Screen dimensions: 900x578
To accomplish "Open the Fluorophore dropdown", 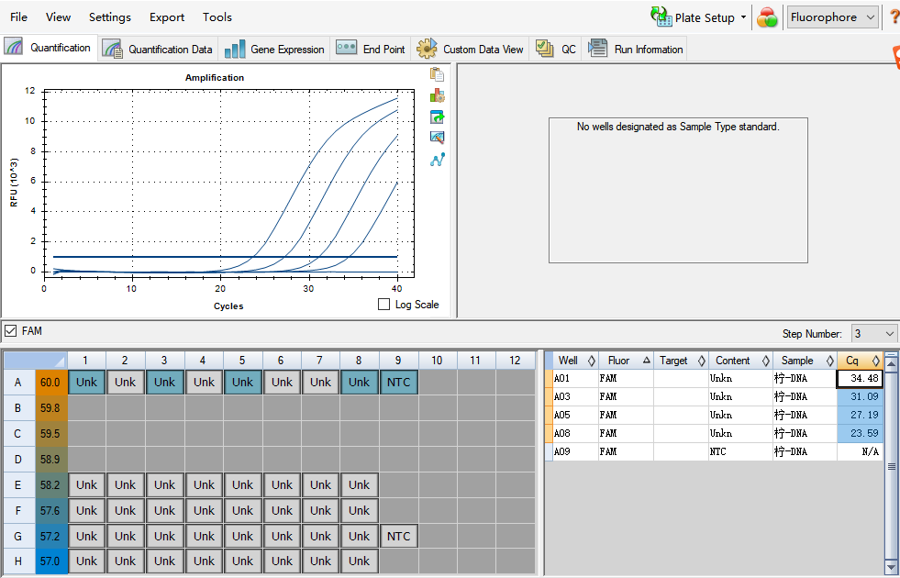I will click(x=833, y=17).
